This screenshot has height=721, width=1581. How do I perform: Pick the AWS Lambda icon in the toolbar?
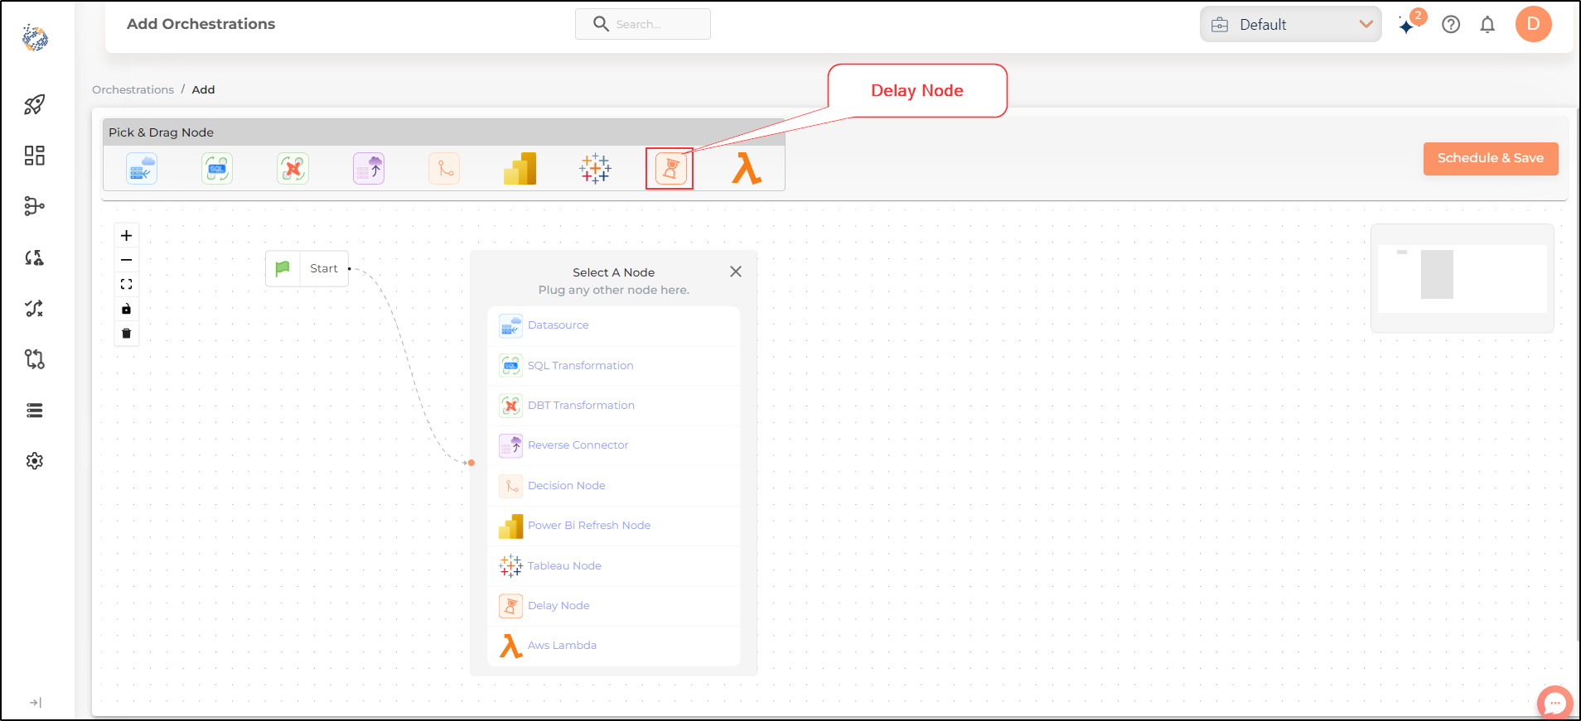tap(746, 169)
